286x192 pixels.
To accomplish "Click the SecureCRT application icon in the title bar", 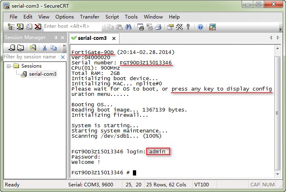I will coord(6,6).
